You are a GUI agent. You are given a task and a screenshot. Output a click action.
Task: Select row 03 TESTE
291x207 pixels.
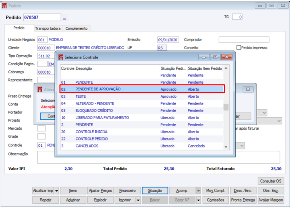tap(142, 96)
